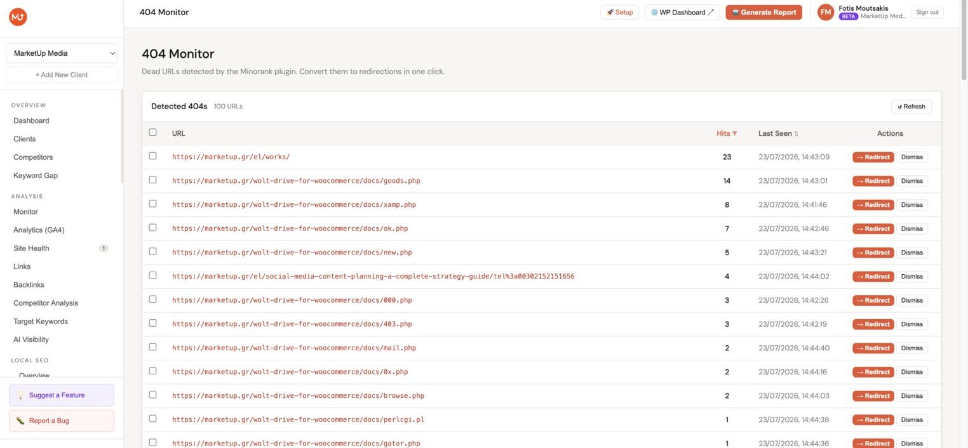Image resolution: width=968 pixels, height=448 pixels.
Task: Open the docs/perlcgi.pl URL link
Action: tap(298, 419)
